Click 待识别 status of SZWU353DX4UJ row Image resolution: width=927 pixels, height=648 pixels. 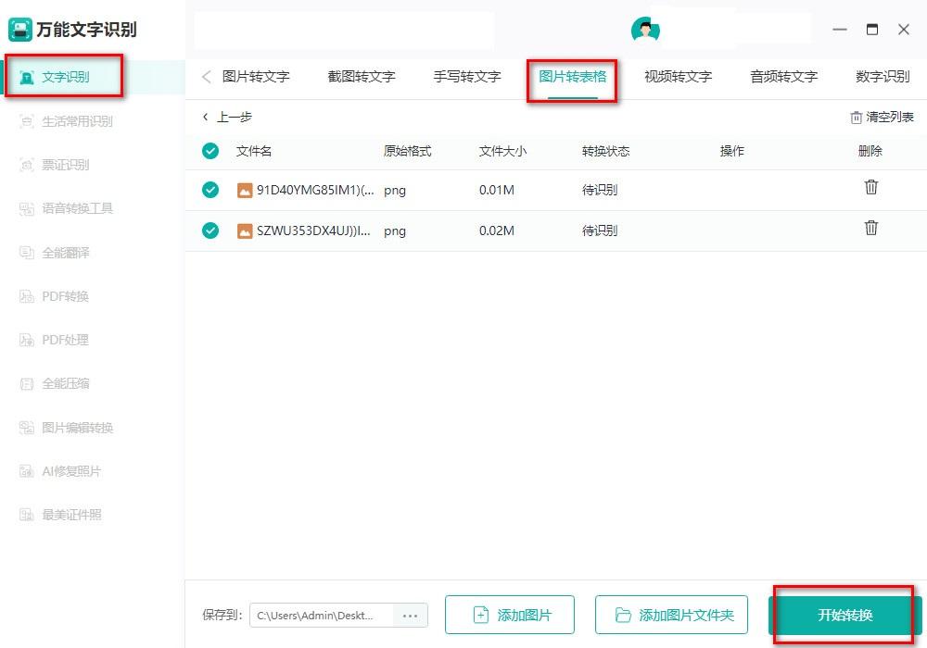tap(600, 231)
